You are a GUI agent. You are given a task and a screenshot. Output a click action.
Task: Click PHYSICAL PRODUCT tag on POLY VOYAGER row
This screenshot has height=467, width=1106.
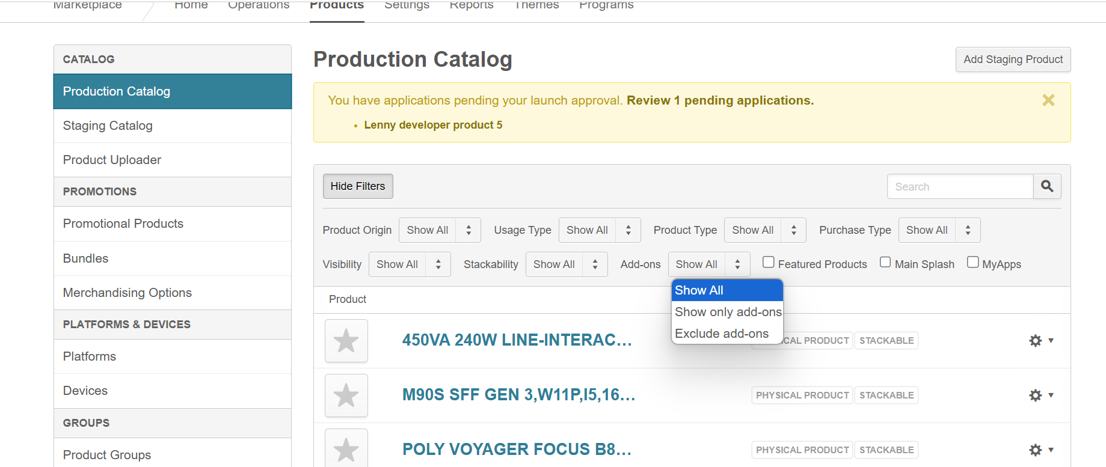[802, 450]
